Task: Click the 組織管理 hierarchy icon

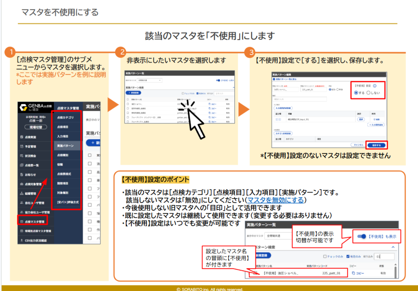Action: pyautogui.click(x=22, y=193)
